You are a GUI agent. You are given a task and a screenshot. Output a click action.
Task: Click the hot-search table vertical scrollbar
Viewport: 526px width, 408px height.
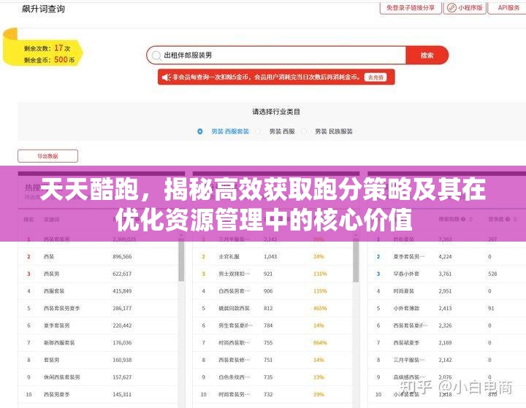[181, 261]
